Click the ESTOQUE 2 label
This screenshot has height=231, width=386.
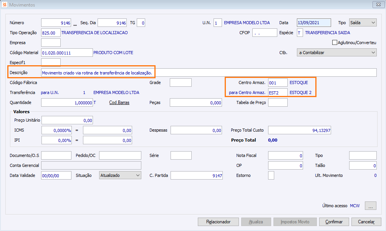[x=300, y=92]
